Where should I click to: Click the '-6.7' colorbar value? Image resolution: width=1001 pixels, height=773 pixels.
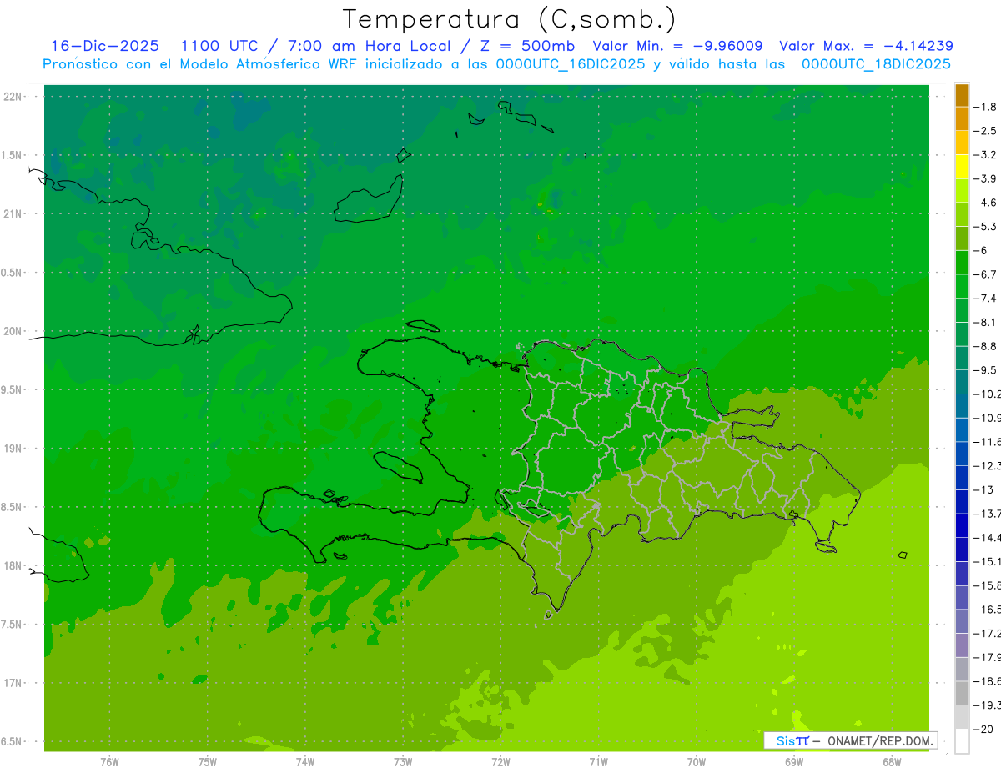[985, 274]
